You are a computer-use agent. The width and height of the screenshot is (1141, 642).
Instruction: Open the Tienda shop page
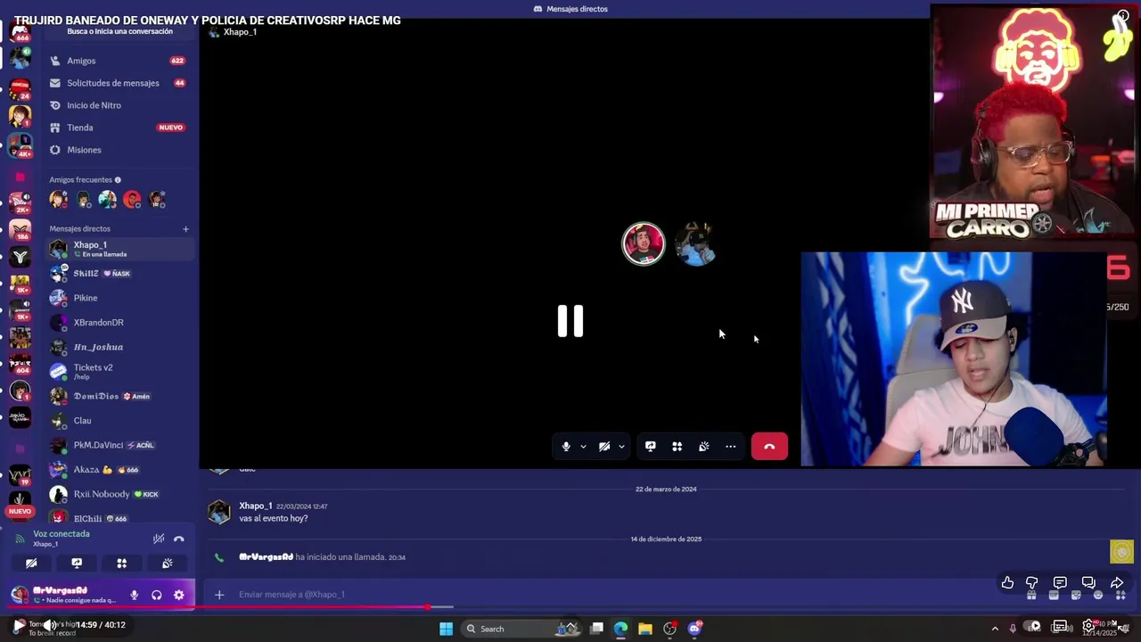[x=118, y=128]
